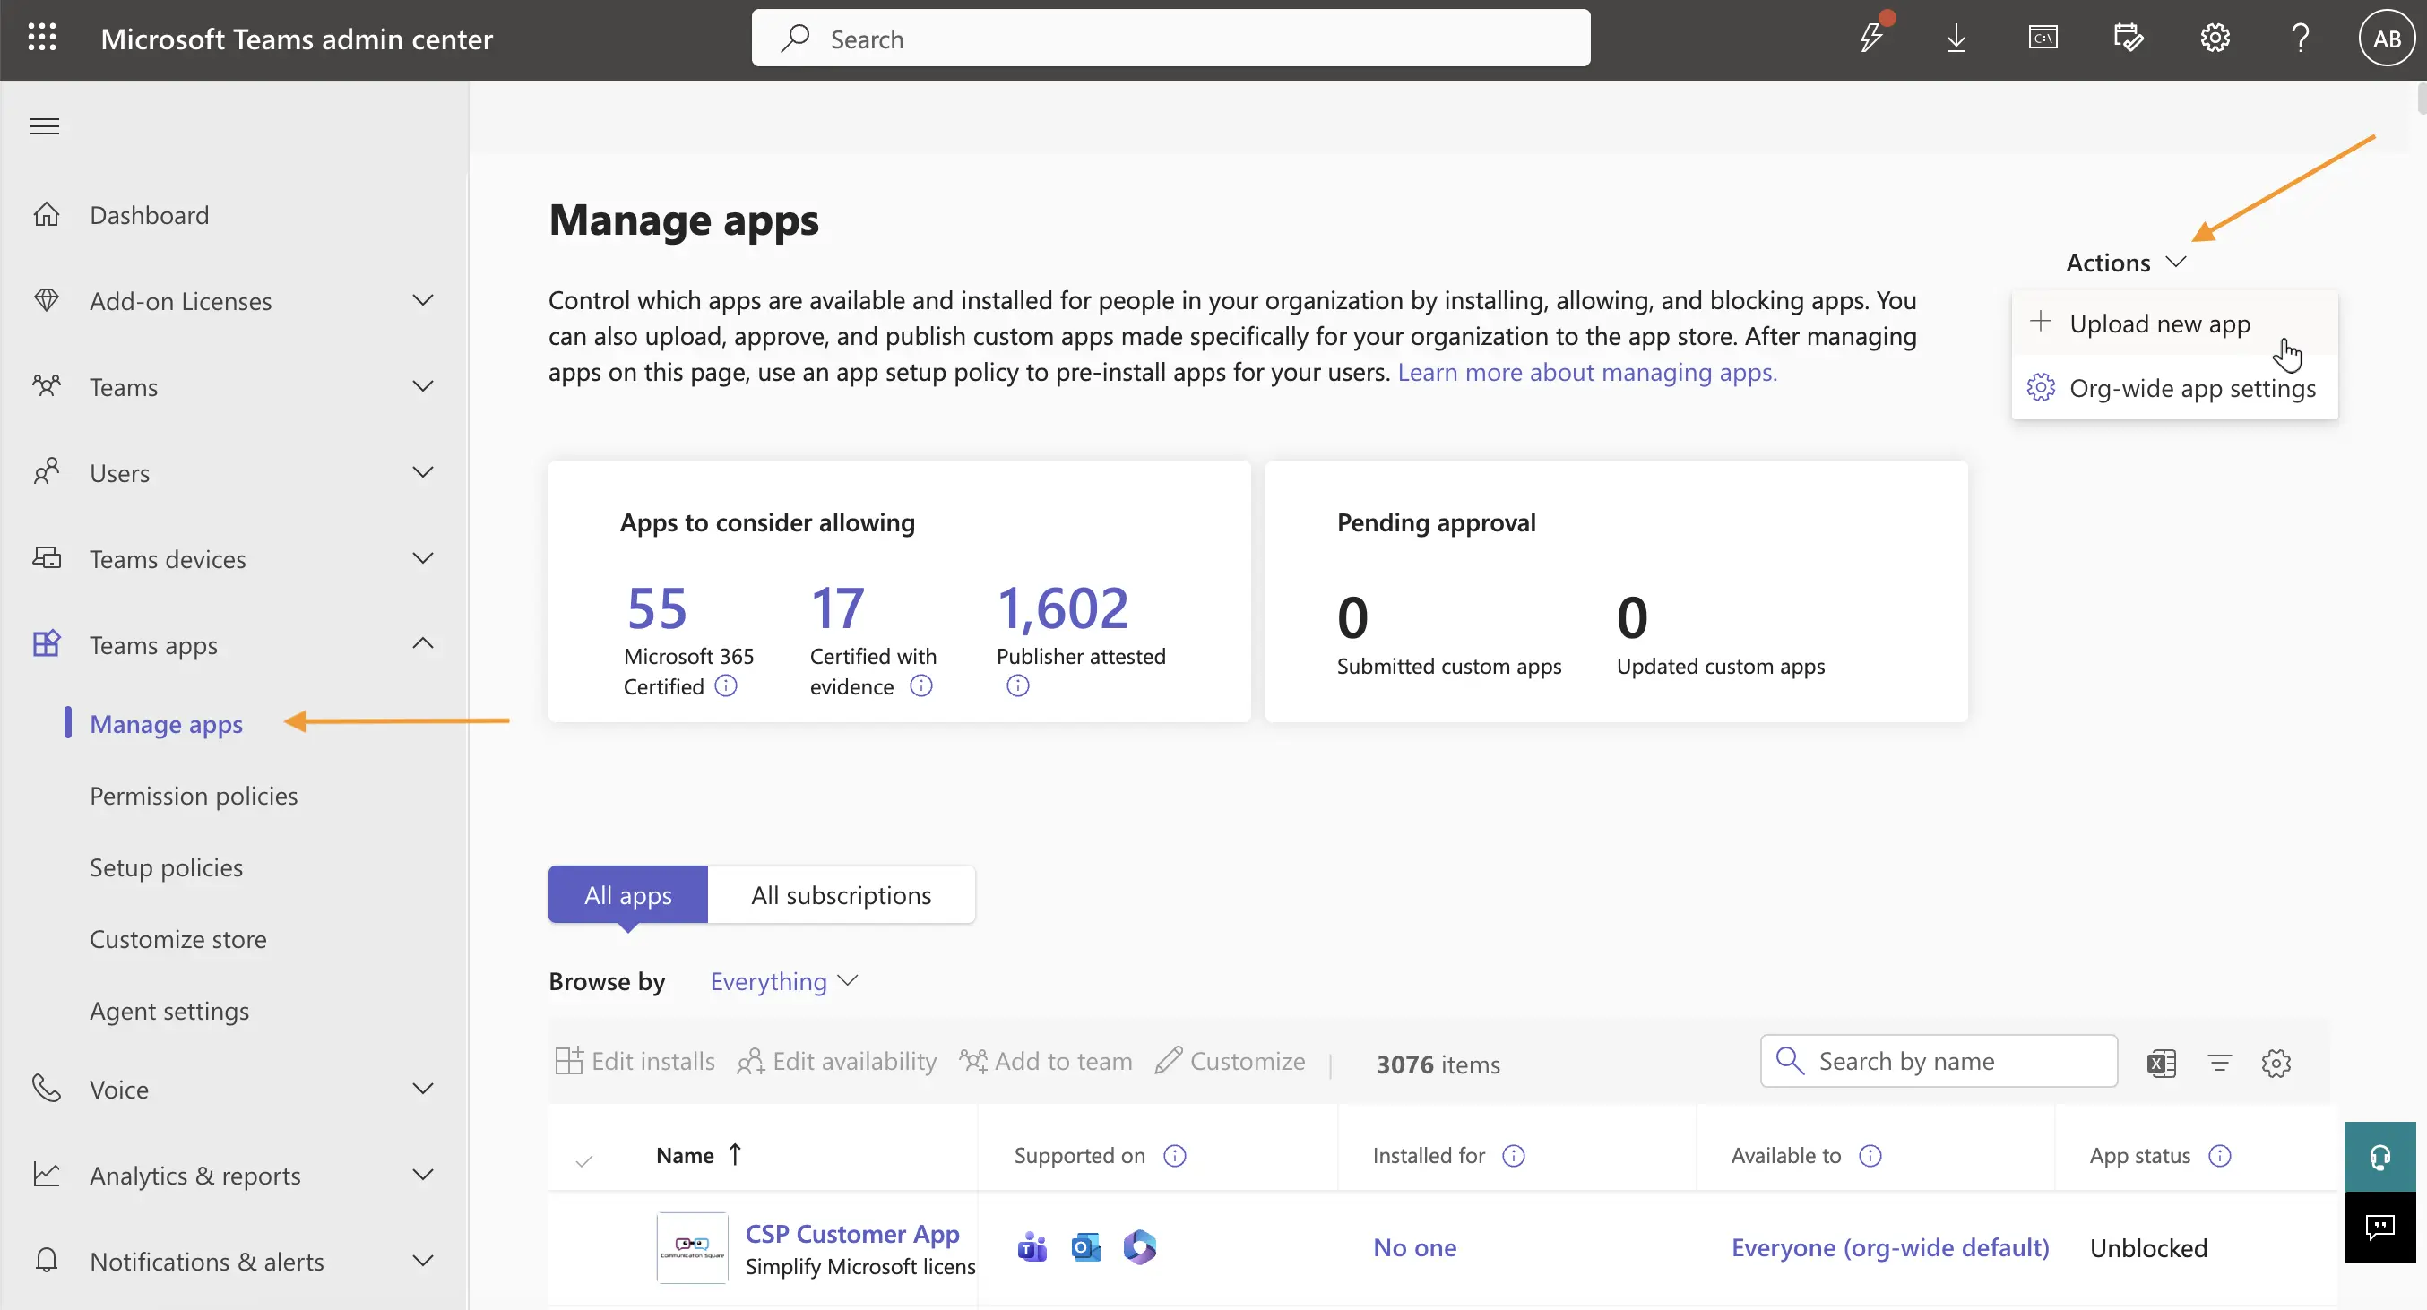Click the Users icon in sidebar
The image size is (2427, 1310).
point(47,472)
